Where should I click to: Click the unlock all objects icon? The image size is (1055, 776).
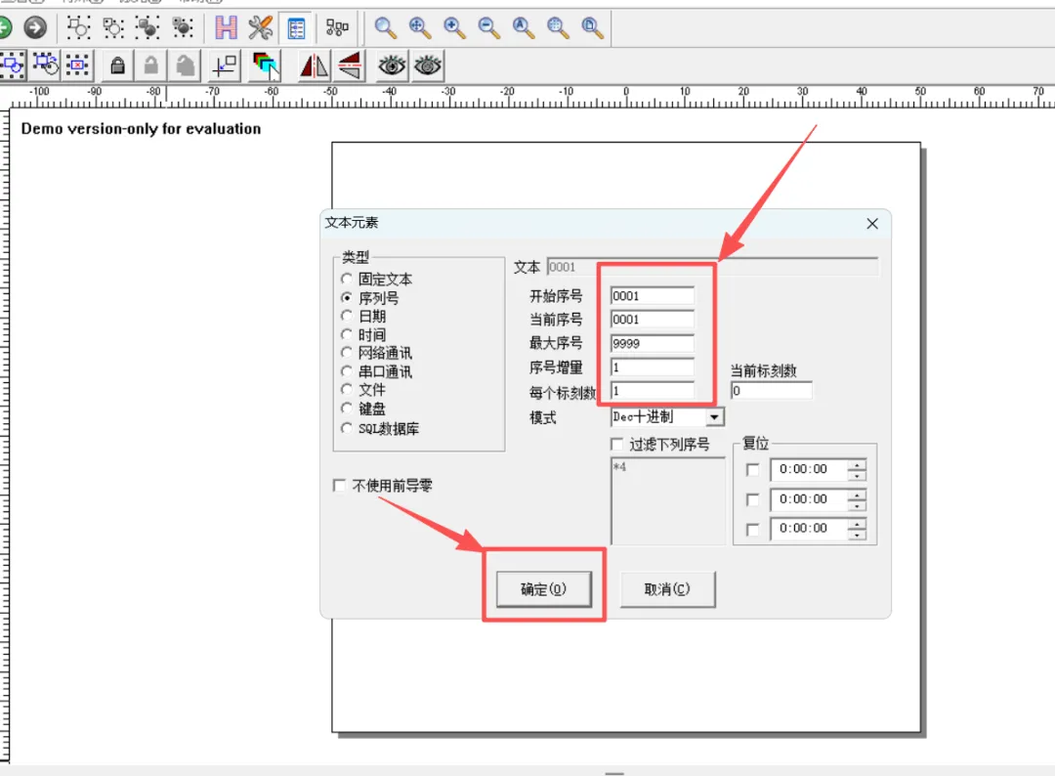coord(185,65)
